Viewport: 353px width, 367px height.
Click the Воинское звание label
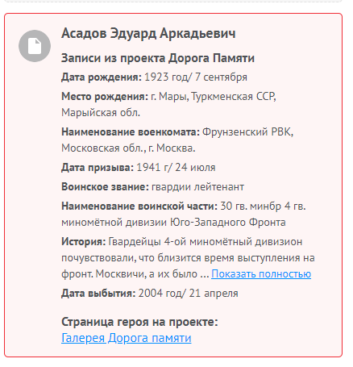[x=105, y=186]
